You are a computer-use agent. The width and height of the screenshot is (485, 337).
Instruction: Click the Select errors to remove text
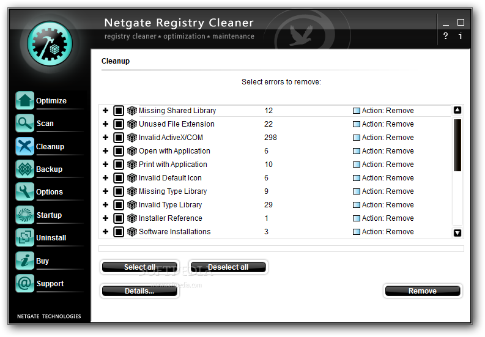(281, 82)
